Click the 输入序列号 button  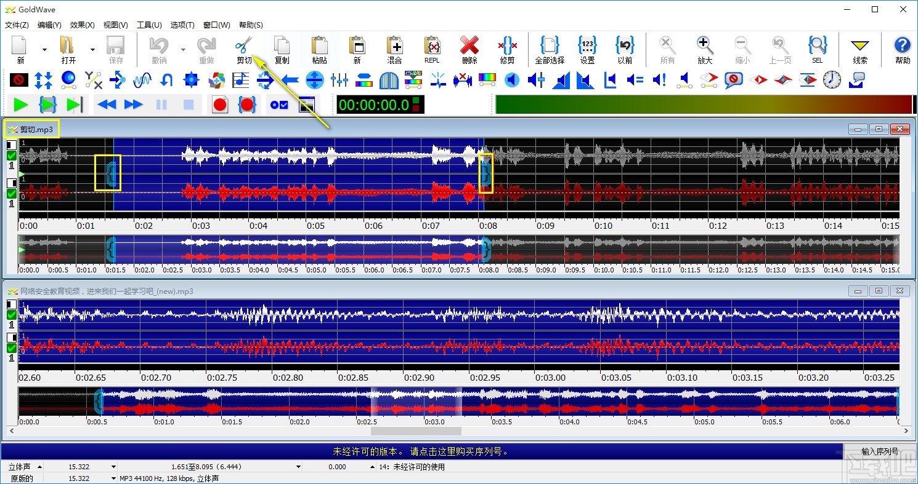(x=880, y=451)
